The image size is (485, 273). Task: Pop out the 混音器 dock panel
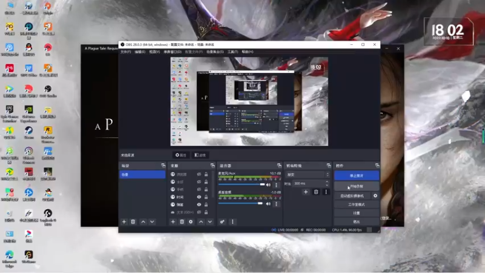[279, 166]
